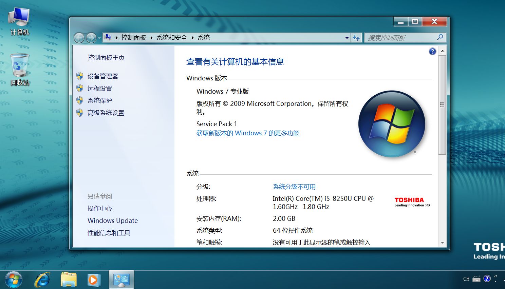This screenshot has width=505, height=289.
Task: Open 性能信息和工具 link
Action: click(109, 233)
